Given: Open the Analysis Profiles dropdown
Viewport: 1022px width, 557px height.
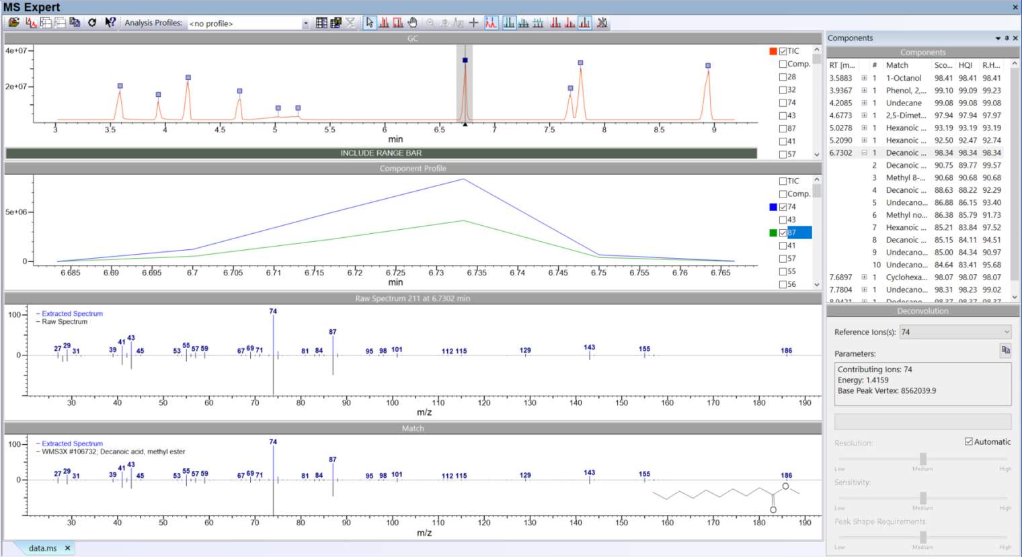Looking at the screenshot, I should coord(306,22).
